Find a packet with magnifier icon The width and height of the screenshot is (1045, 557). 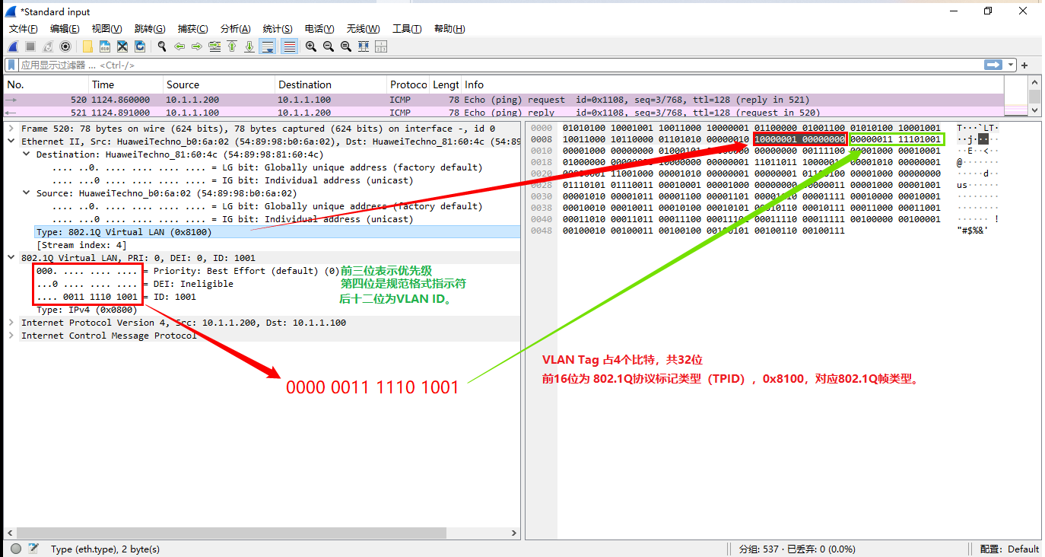(162, 46)
